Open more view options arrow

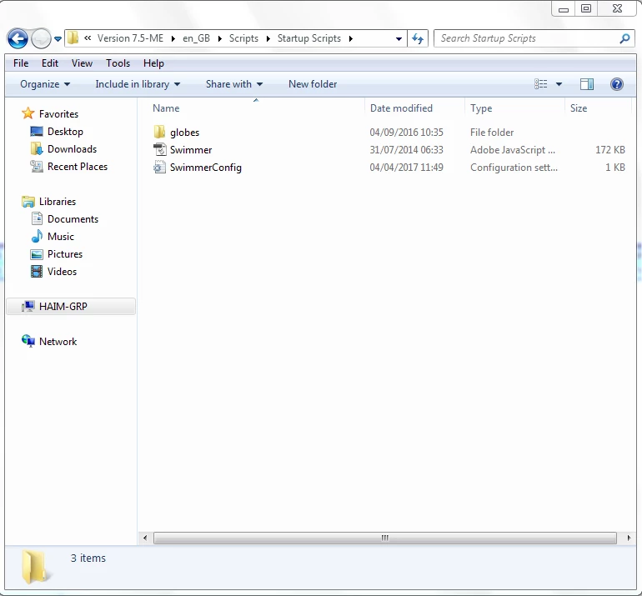[x=559, y=84]
